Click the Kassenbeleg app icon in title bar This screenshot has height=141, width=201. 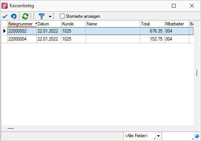(x=5, y=6)
